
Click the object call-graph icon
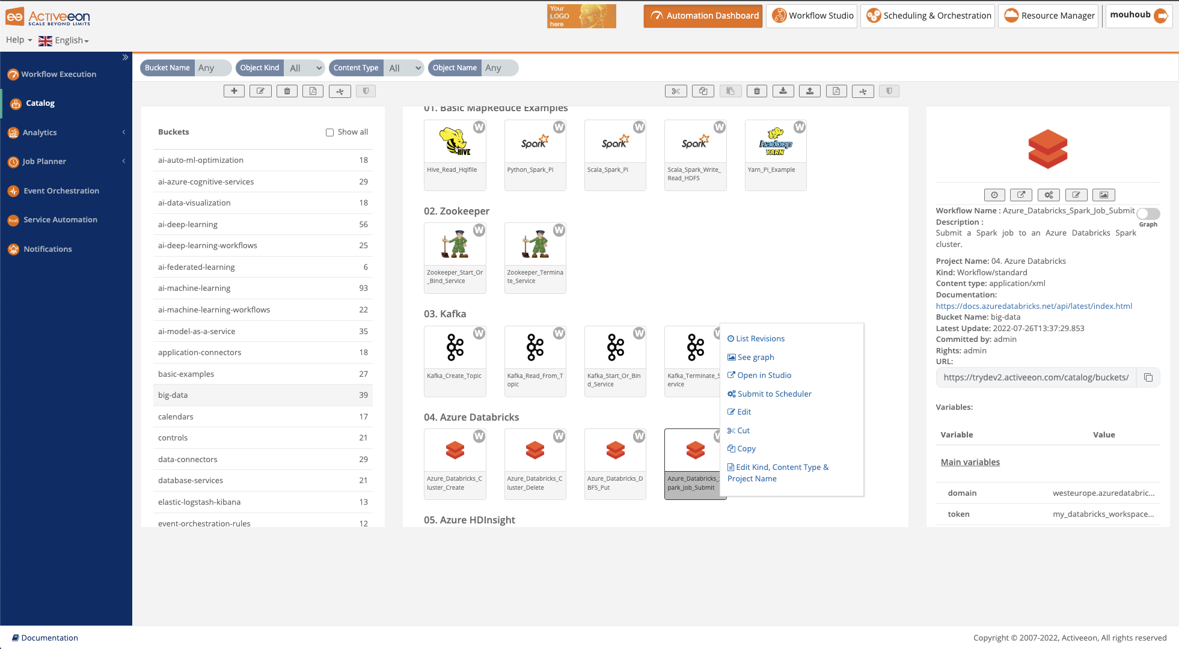coord(863,91)
